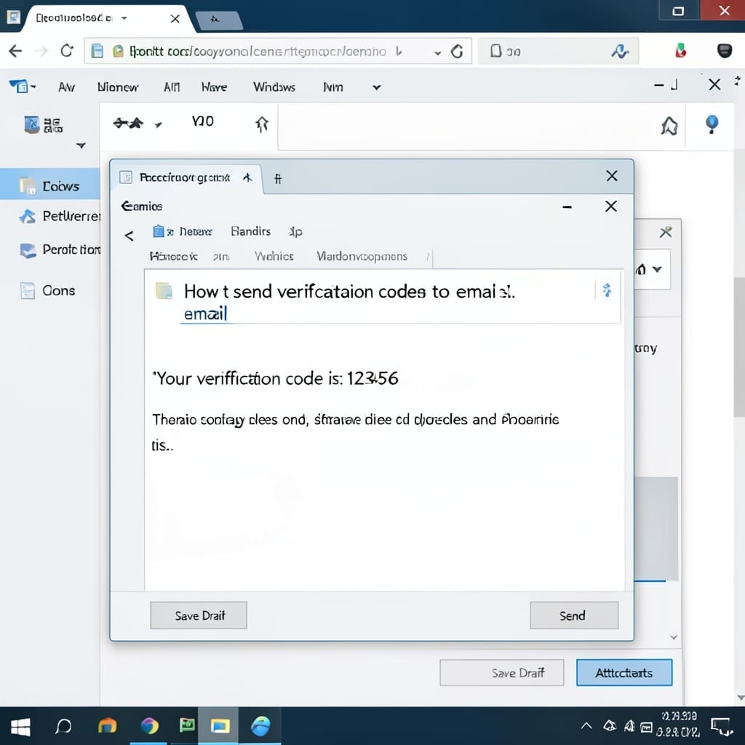Click the pin icon in the toolbar

669,126
